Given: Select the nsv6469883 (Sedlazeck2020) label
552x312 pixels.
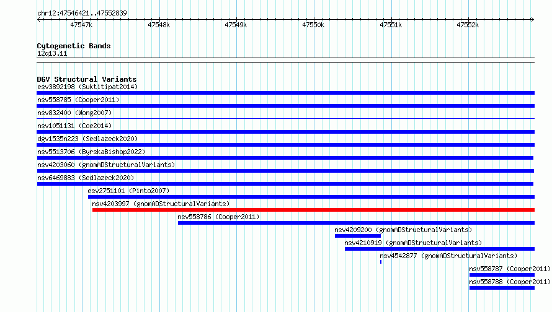Looking at the screenshot, I should (x=86, y=178).
